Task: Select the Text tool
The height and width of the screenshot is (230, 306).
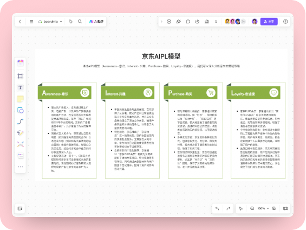Action: click(x=21, y=87)
